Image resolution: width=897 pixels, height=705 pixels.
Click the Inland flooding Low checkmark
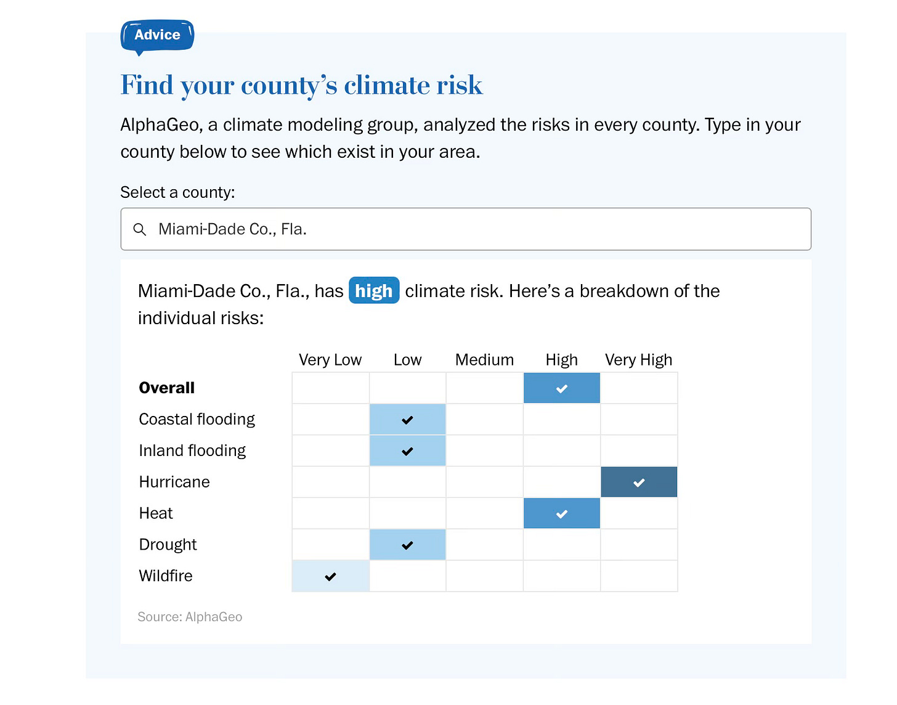click(x=407, y=451)
